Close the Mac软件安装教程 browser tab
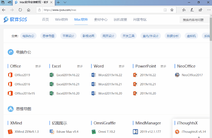 point(51,2)
